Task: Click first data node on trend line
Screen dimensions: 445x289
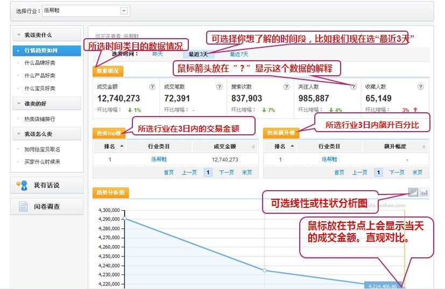Action: click(125, 218)
